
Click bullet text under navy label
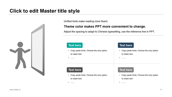point(140,52)
